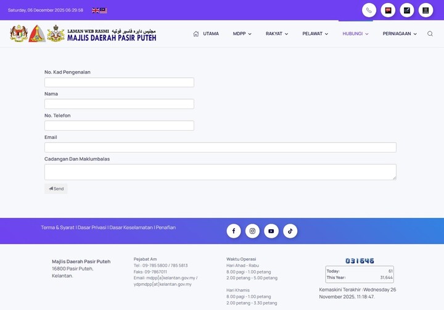Open the YouTube channel icon
Viewport: 444px width, 310px height.
271,231
